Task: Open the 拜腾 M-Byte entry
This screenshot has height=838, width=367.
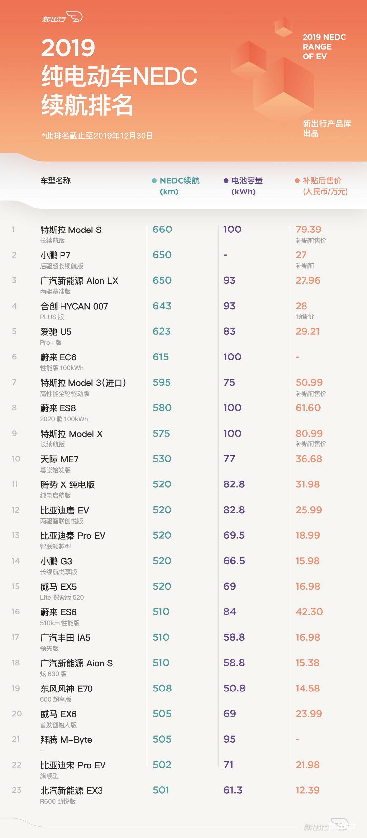Action: 66,739
